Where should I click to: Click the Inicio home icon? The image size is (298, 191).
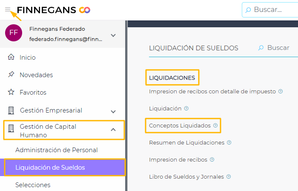click(11, 58)
